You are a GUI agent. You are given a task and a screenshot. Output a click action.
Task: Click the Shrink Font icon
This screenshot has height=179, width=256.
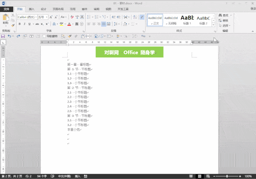tap(56, 17)
